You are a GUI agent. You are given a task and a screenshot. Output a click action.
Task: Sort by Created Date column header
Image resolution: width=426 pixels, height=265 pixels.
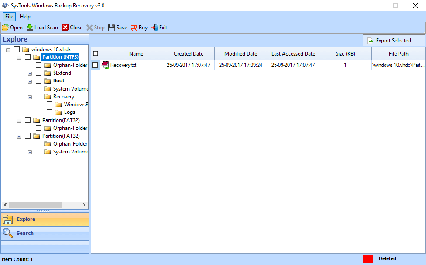(189, 54)
